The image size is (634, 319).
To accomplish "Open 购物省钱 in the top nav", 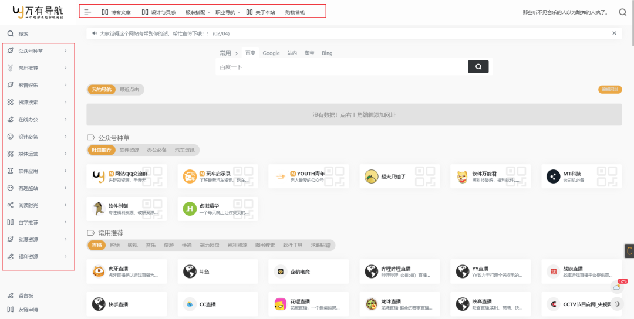I will click(295, 12).
